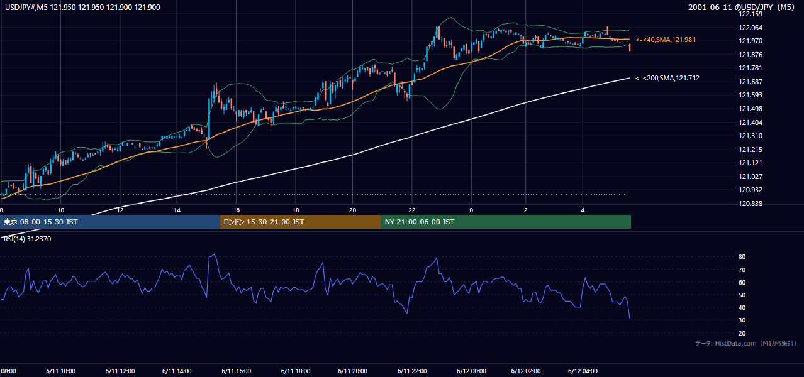
Task: Click the 200 SMA label reading 121.712
Action: 667,78
